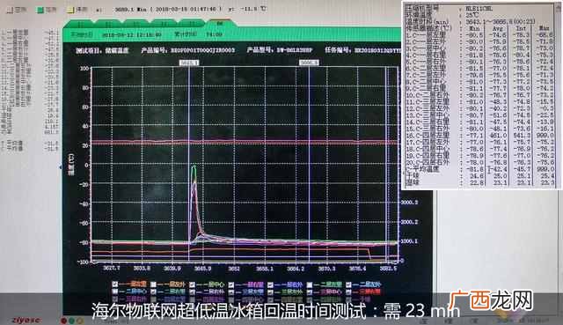
Task: Click the 产品编号 value above the chart
Action: (x=202, y=50)
